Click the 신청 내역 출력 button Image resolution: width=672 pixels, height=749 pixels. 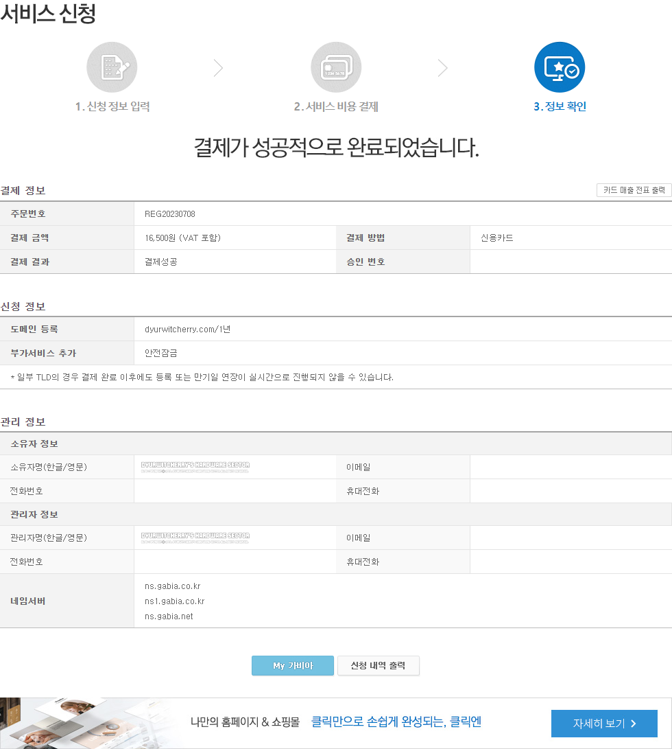click(378, 665)
